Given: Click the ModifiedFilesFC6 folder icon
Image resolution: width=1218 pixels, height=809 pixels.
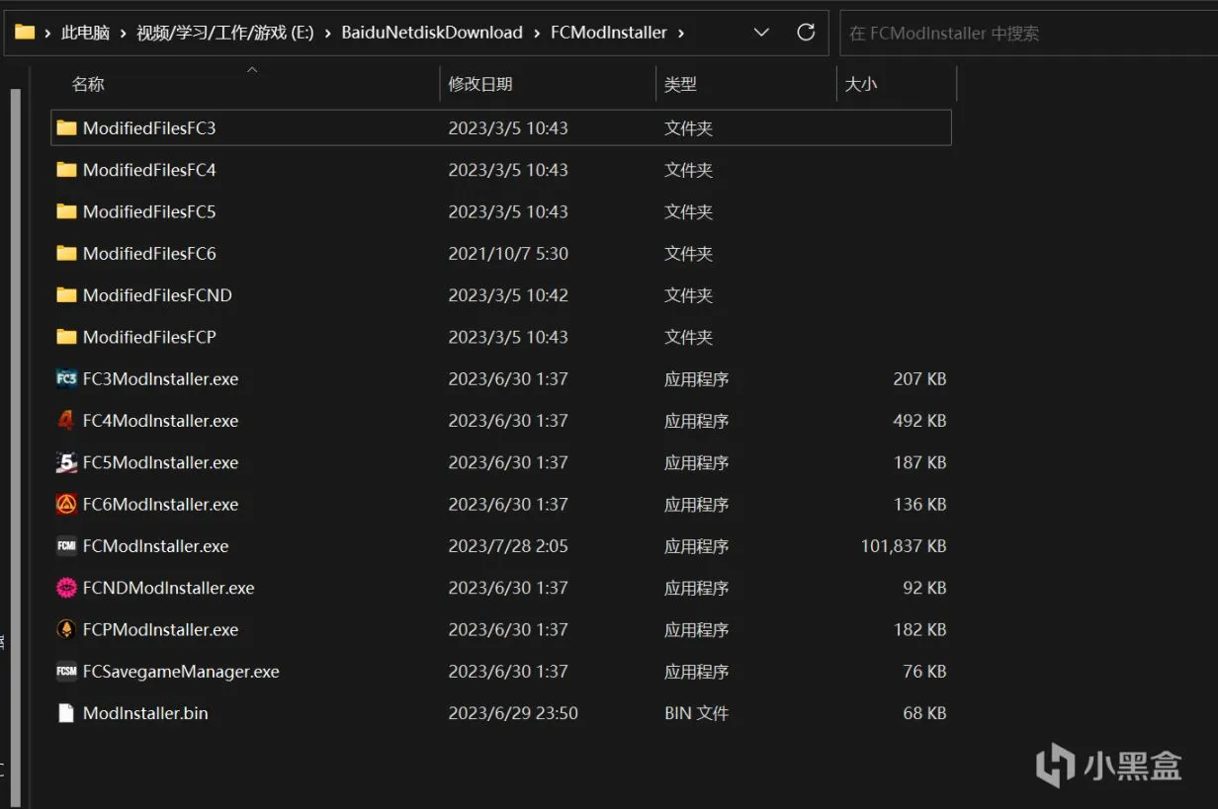Looking at the screenshot, I should tap(66, 253).
